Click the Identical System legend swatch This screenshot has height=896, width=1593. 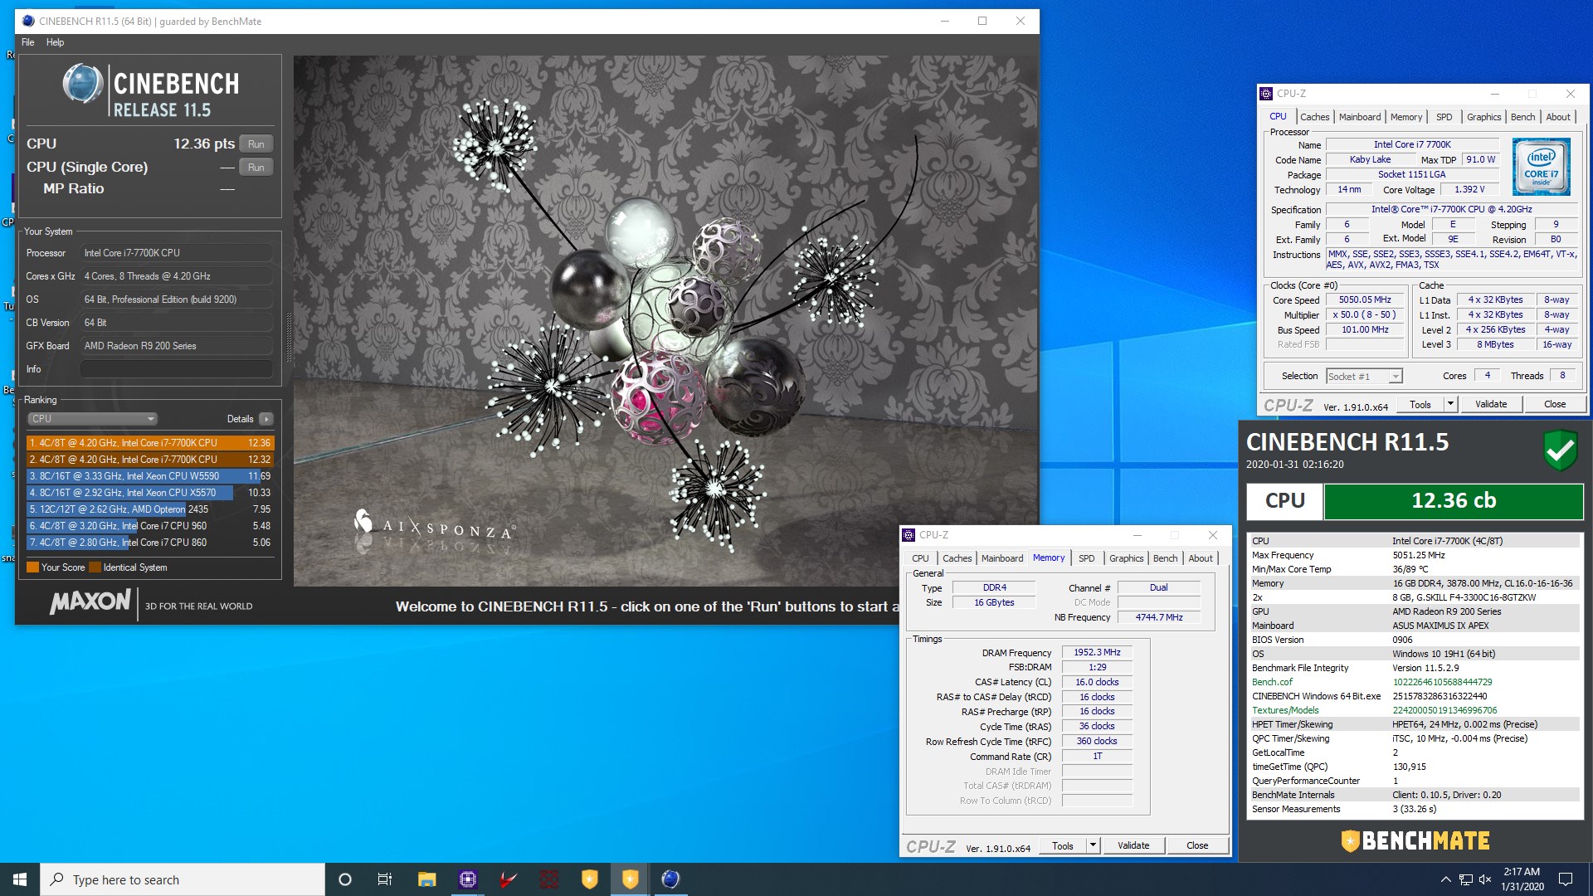95,567
